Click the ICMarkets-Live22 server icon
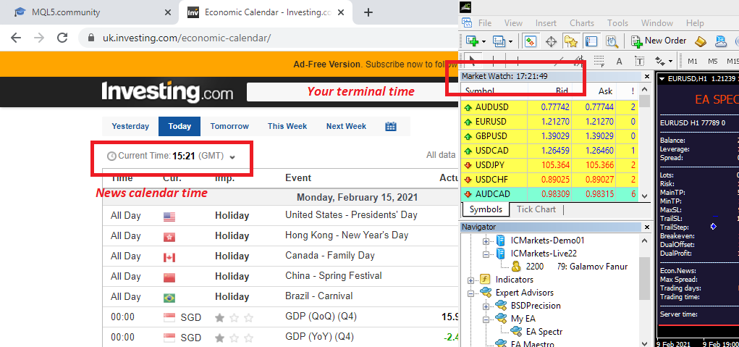739x347 pixels. pos(500,254)
